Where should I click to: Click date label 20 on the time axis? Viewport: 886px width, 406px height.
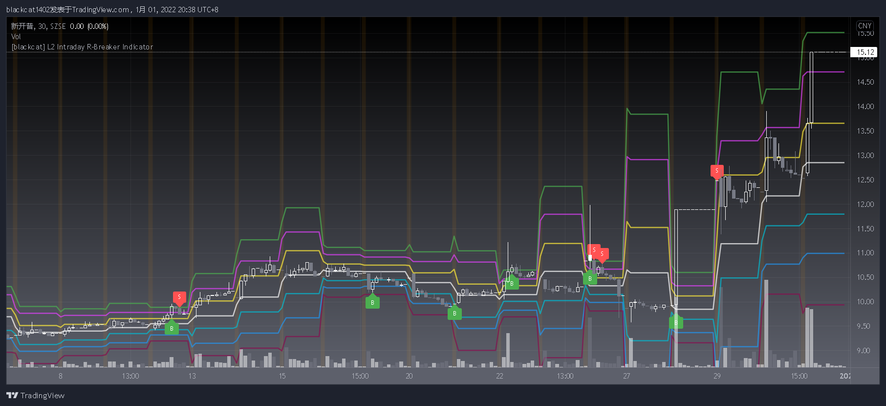click(x=409, y=376)
